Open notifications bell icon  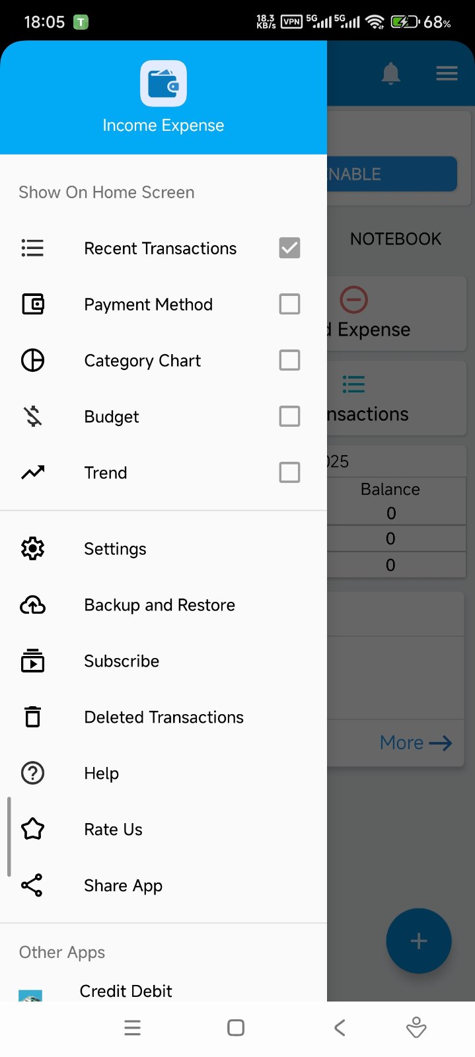pyautogui.click(x=391, y=73)
